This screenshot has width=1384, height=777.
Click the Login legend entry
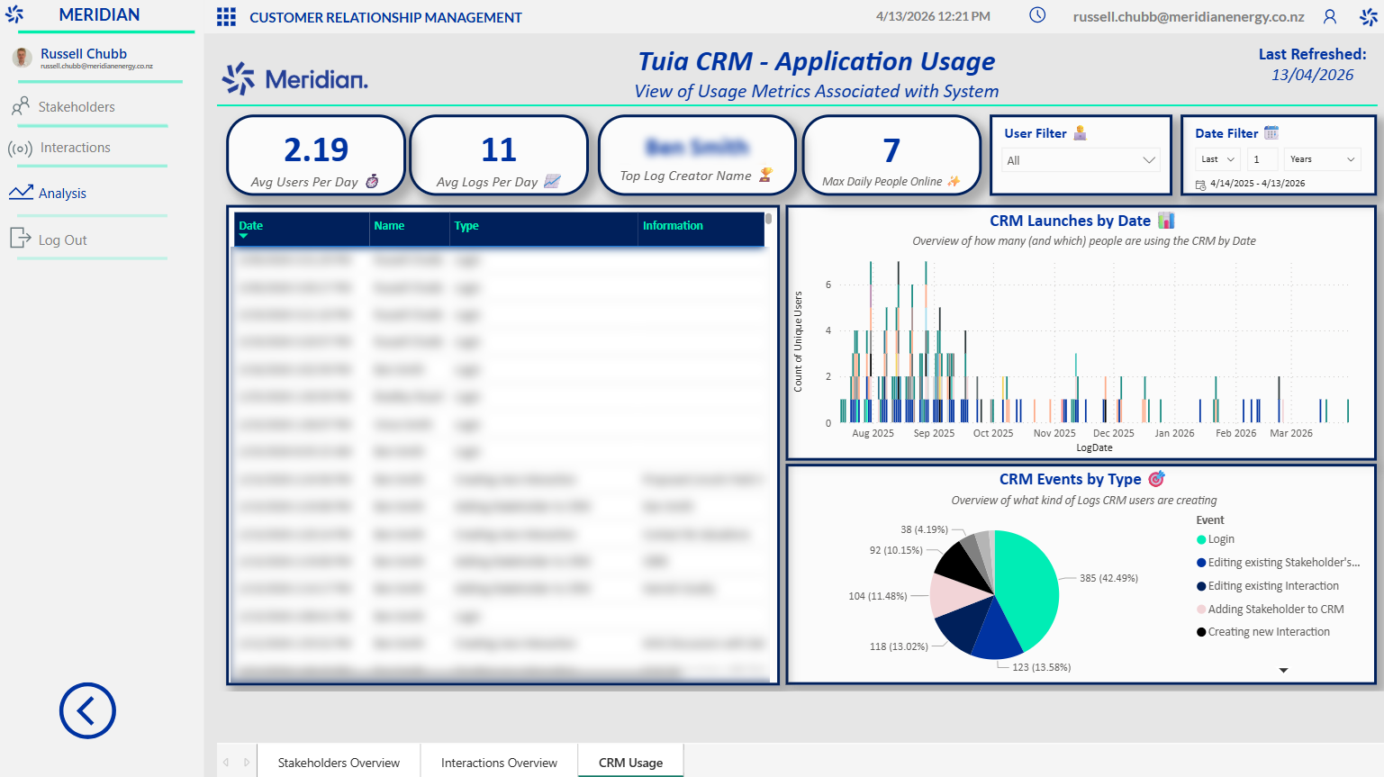[1216, 539]
